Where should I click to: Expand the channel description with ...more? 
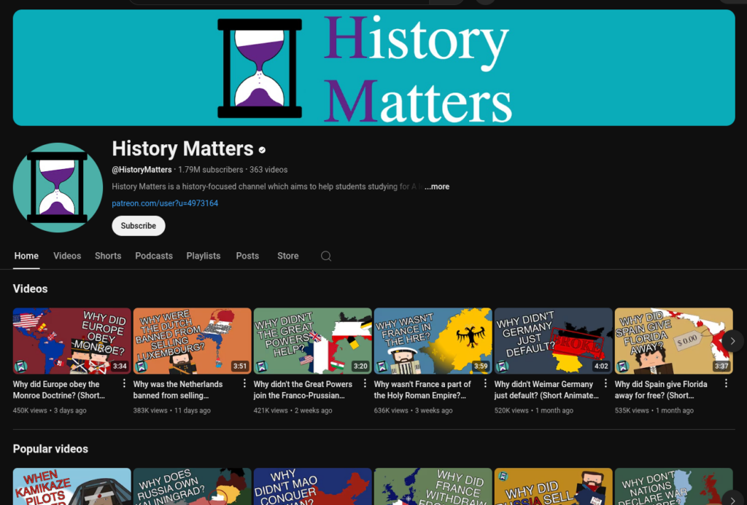(437, 187)
